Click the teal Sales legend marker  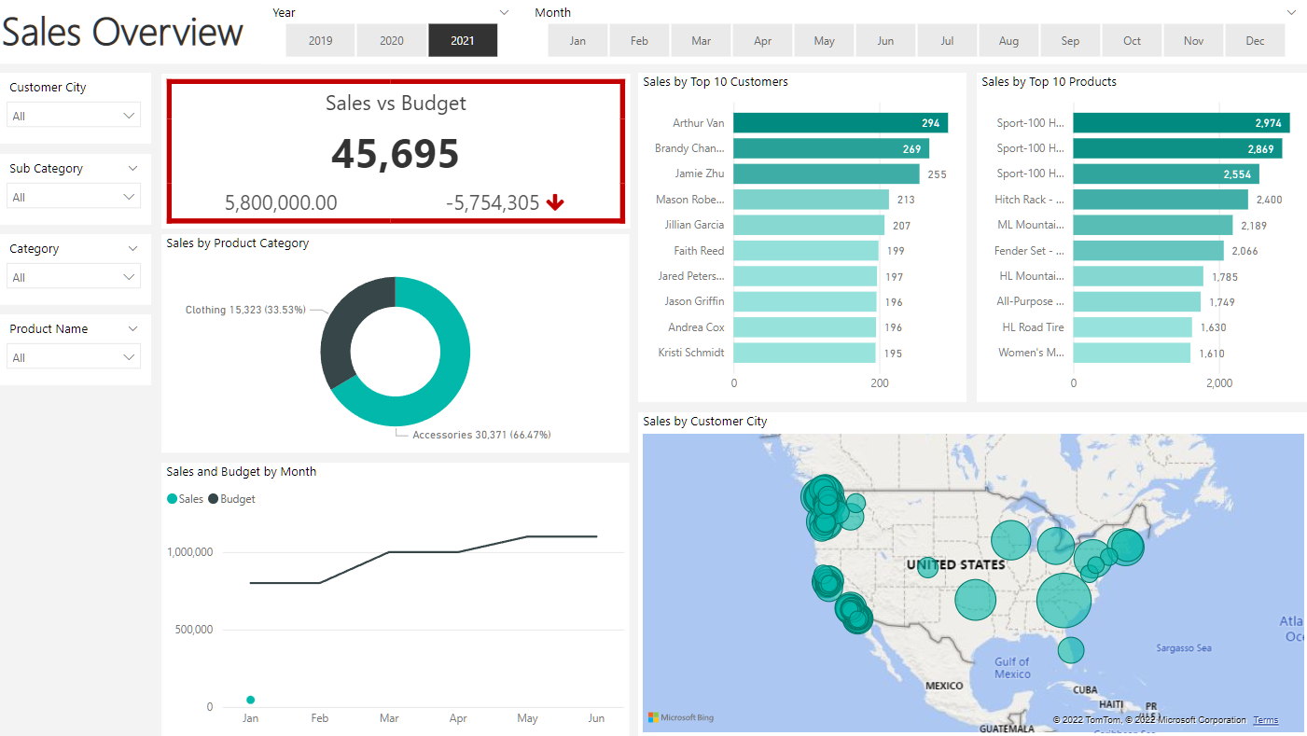tap(172, 499)
